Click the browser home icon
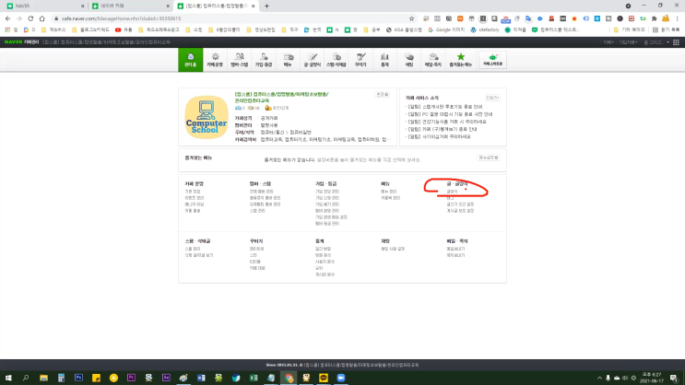685x385 pixels. pyautogui.click(x=41, y=18)
